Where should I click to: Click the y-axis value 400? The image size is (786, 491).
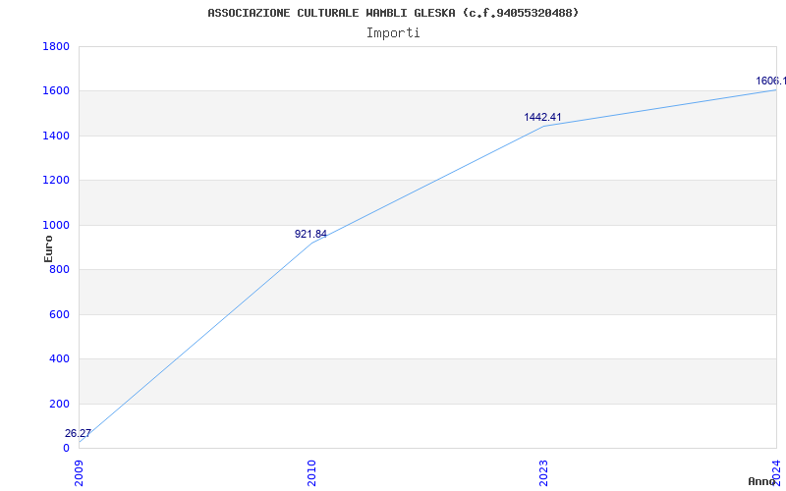(59, 359)
